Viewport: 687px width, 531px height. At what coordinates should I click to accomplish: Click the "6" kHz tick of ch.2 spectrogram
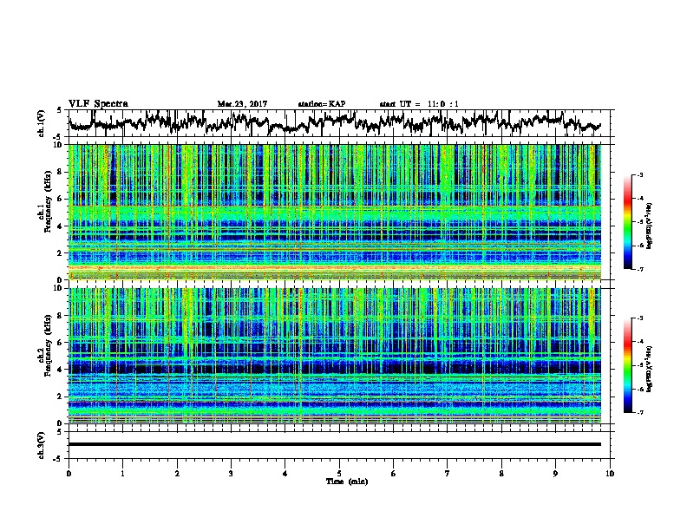pos(61,343)
